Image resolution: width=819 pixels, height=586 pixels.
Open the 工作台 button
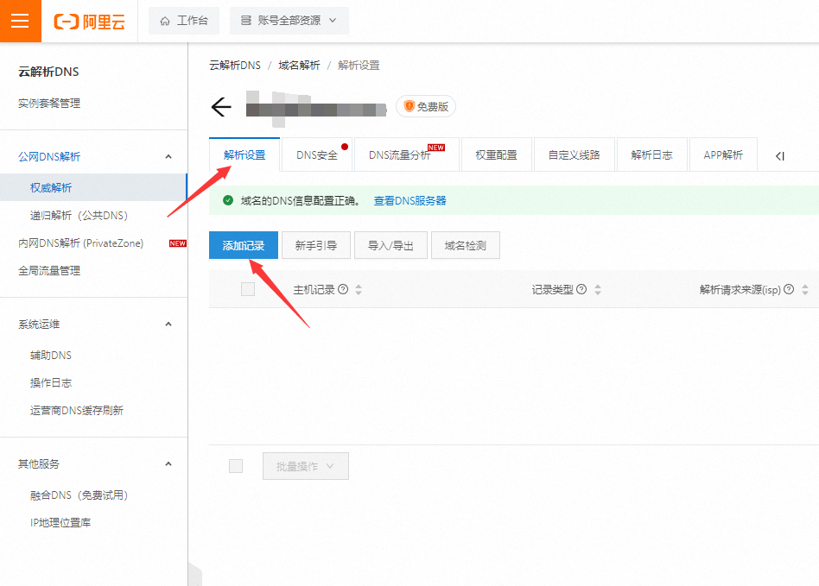tap(184, 21)
